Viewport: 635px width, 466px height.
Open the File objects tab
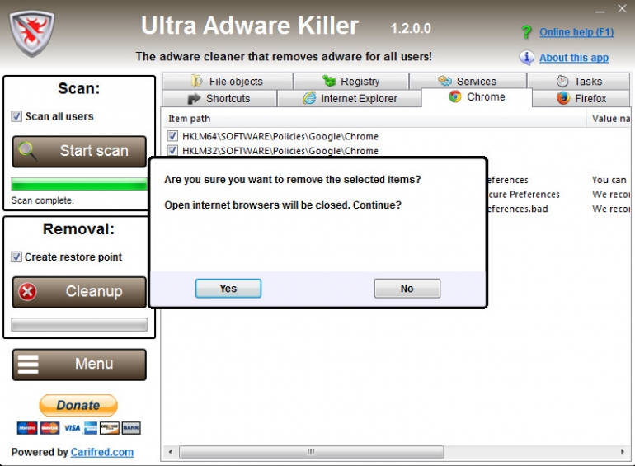click(227, 82)
